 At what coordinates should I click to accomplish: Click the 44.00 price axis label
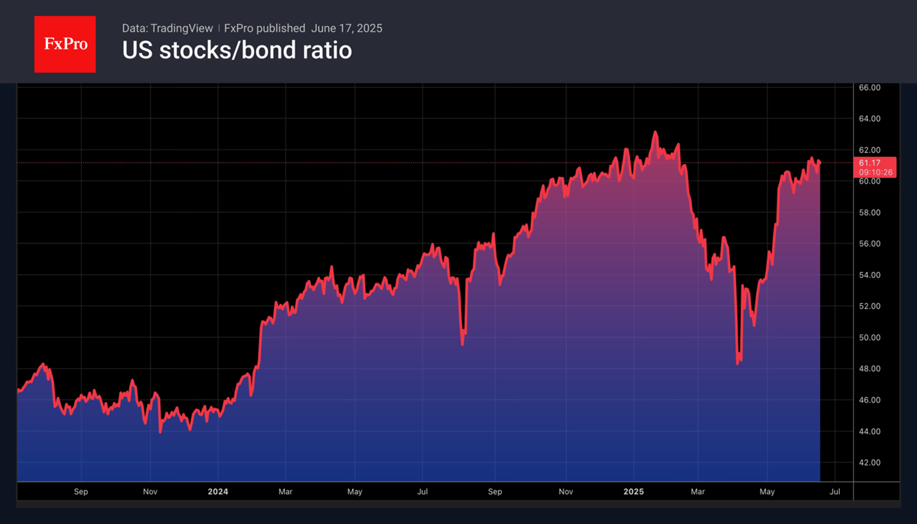tap(870, 431)
